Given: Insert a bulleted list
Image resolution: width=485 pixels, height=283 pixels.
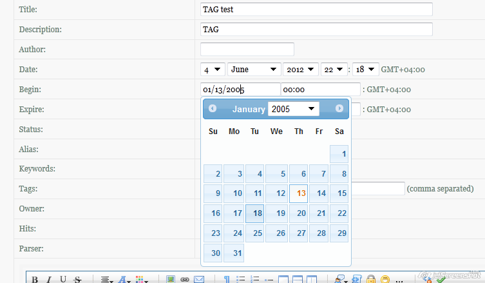Looking at the screenshot, I should (241, 279).
